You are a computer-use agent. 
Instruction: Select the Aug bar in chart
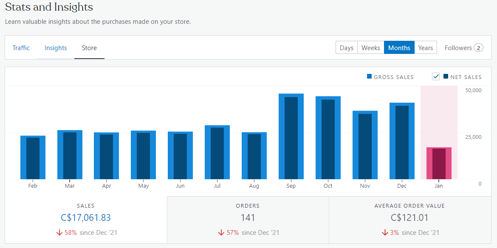tap(254, 156)
